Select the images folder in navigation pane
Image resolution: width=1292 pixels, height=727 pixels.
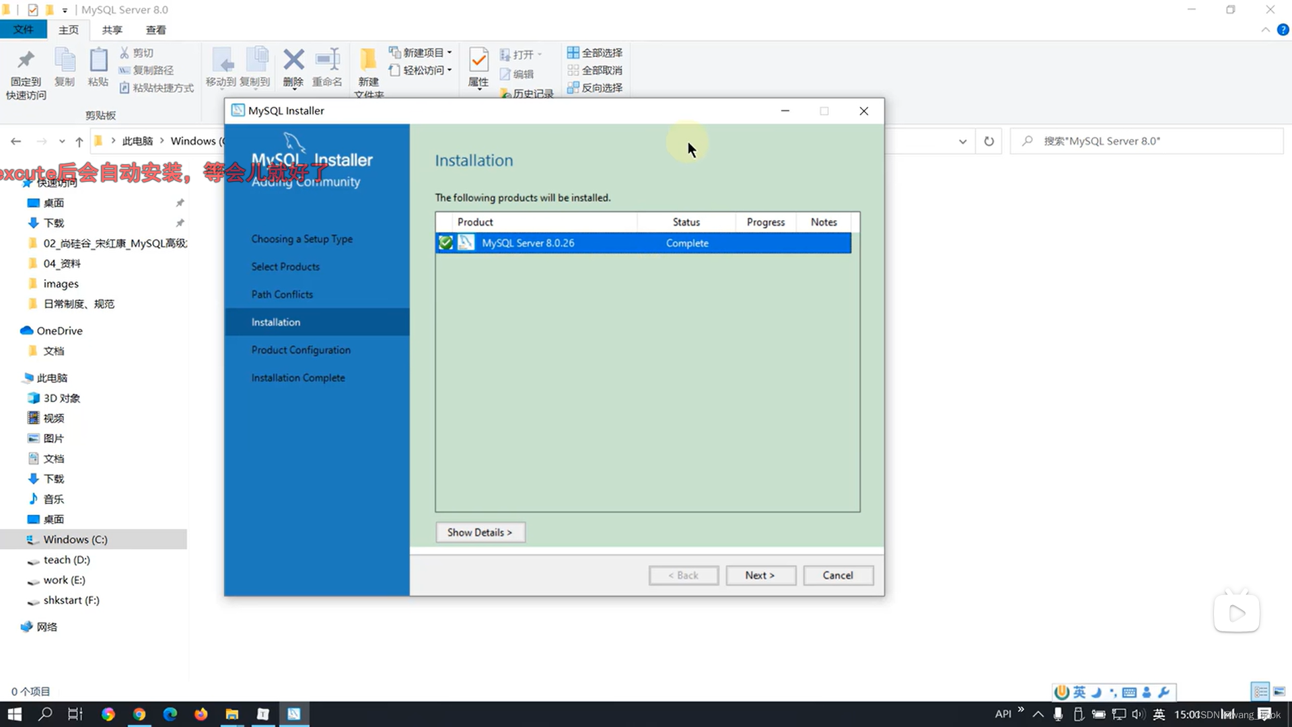click(61, 283)
